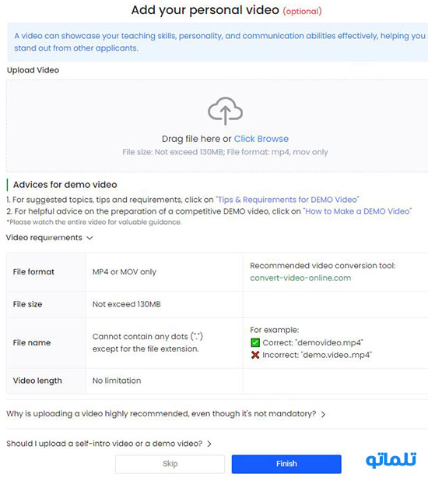Click the green checkmark correct-example icon
Image resolution: width=428 pixels, height=478 pixels.
click(x=255, y=342)
